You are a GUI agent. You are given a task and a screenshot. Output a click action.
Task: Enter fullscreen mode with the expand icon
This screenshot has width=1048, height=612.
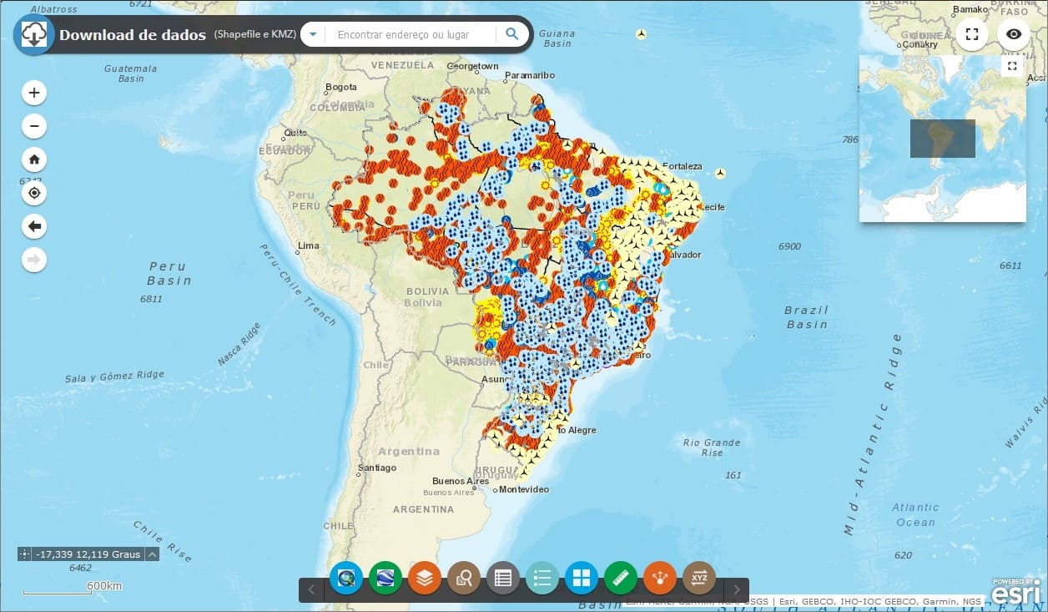coord(971,34)
